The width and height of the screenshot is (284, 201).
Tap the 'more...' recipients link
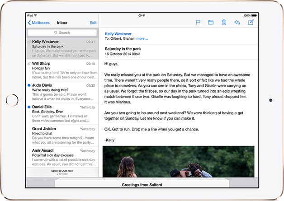tap(142, 38)
